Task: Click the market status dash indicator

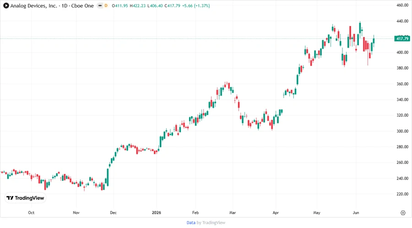Action: pos(100,5)
